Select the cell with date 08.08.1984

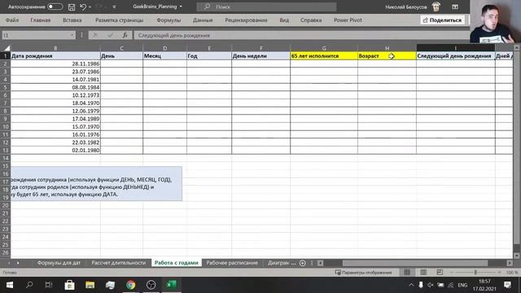pyautogui.click(x=55, y=87)
